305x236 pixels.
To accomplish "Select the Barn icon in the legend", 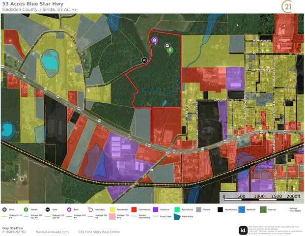I will [x=69, y=209].
